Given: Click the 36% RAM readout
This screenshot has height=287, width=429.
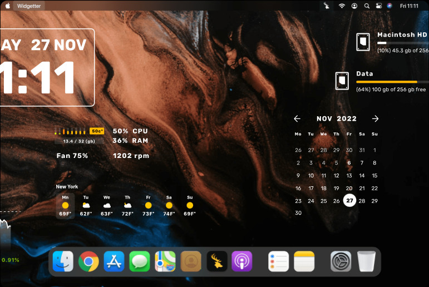Looking at the screenshot, I should pos(130,141).
